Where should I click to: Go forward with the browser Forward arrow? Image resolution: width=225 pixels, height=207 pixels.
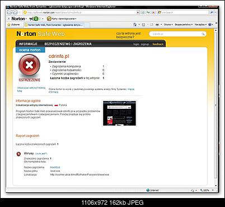[x=15, y=12]
